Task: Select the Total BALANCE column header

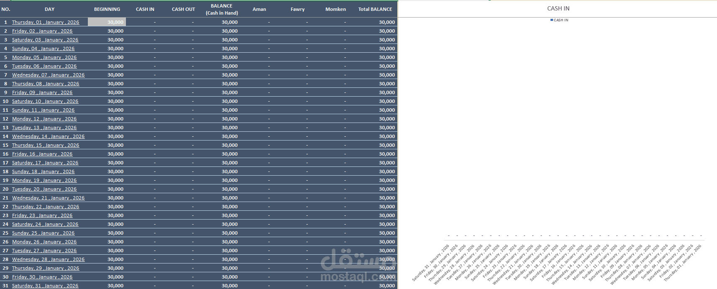Action: [375, 9]
